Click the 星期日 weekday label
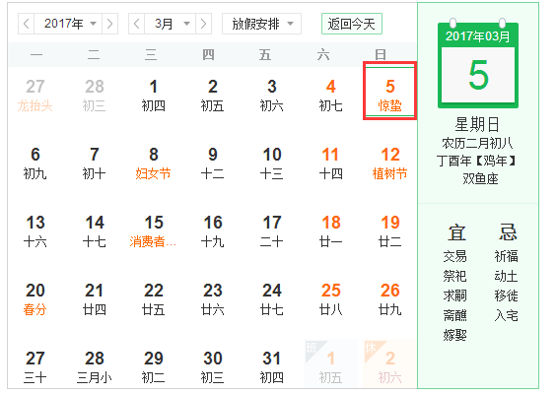 point(477,124)
